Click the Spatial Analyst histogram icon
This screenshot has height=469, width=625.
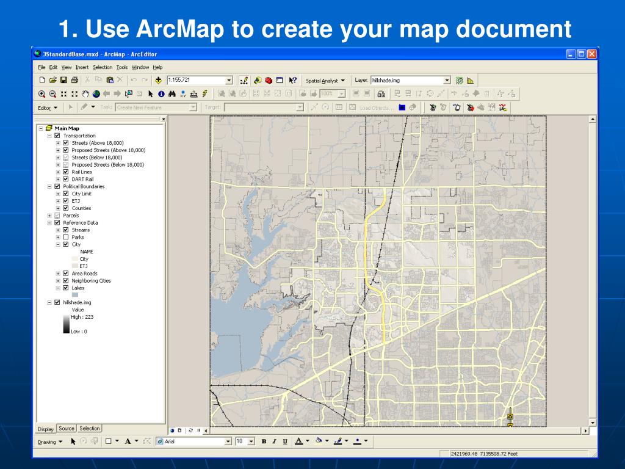point(471,80)
